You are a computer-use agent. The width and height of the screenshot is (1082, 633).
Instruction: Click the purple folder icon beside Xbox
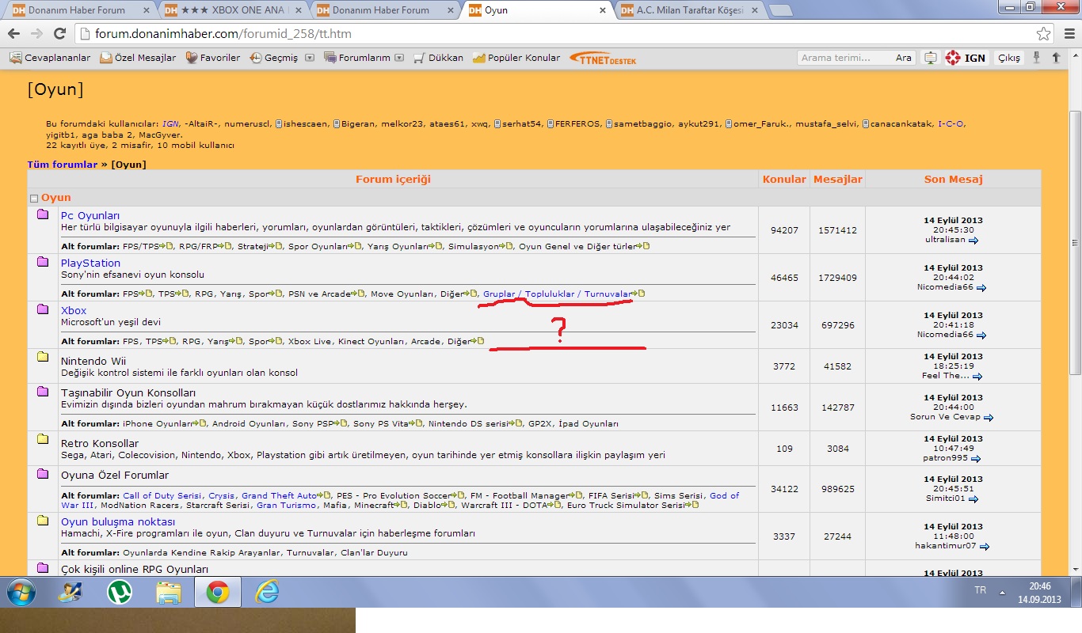click(43, 309)
